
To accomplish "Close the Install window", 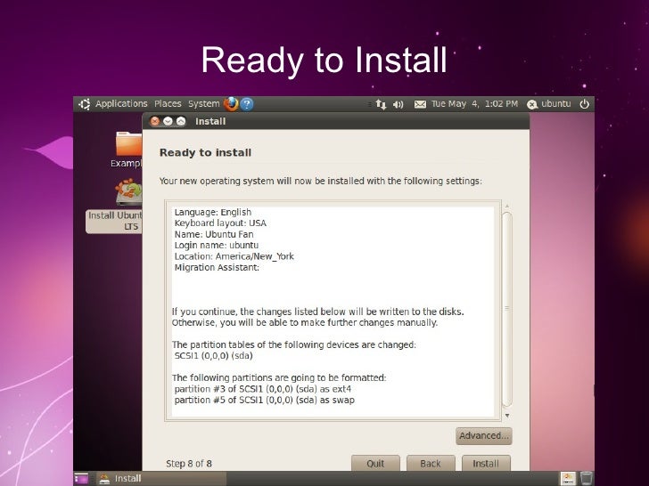I will coord(155,121).
